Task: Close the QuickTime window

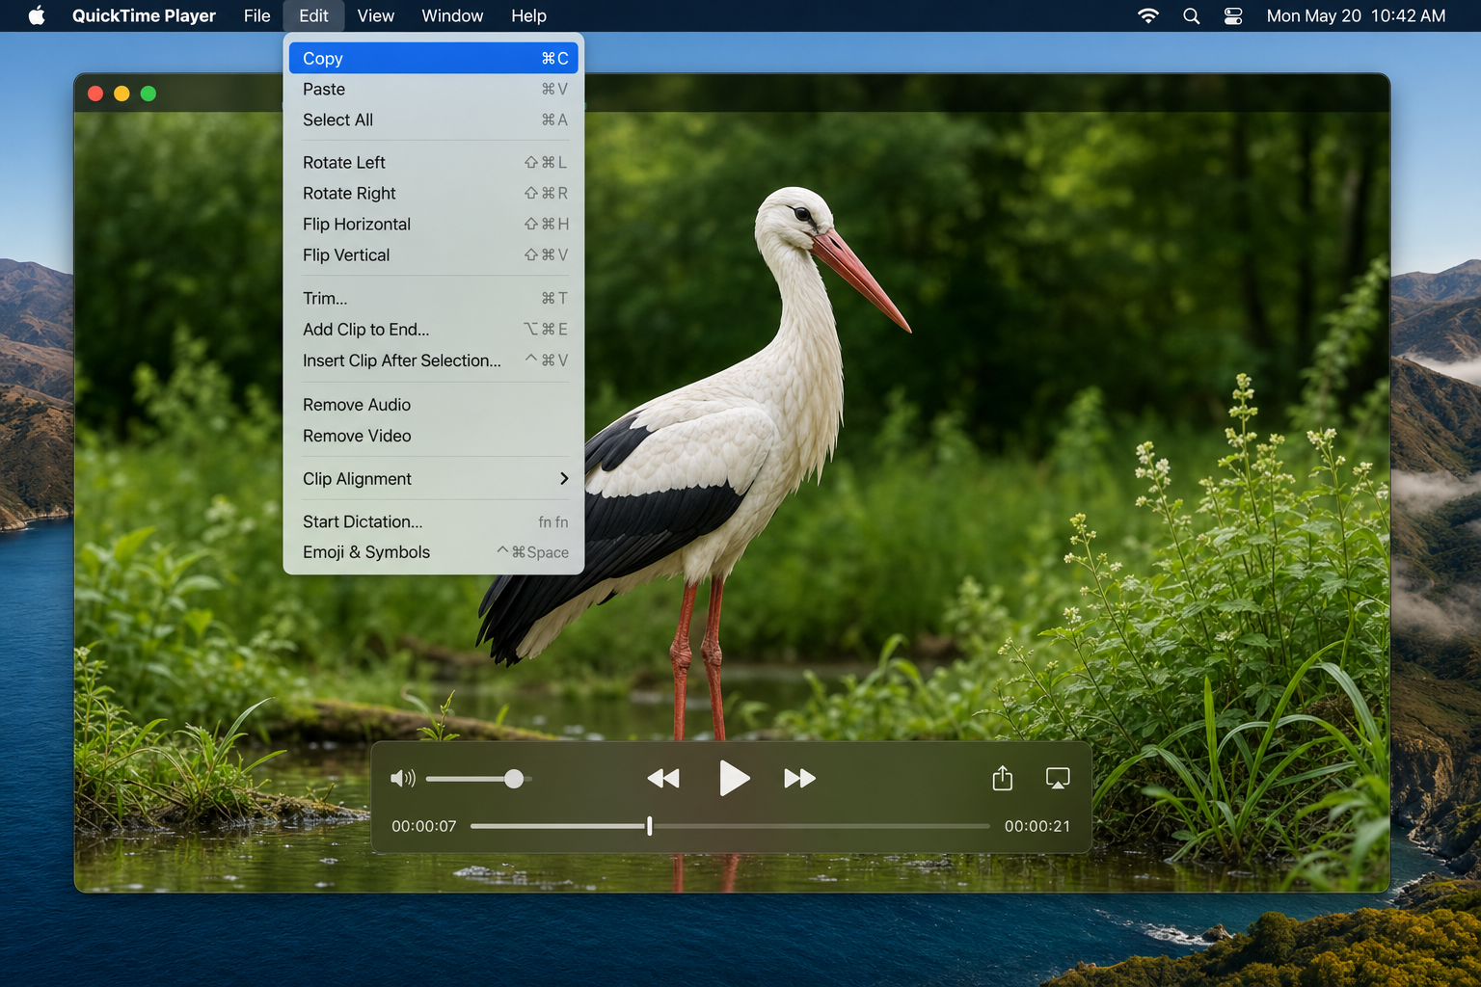Action: 95,93
